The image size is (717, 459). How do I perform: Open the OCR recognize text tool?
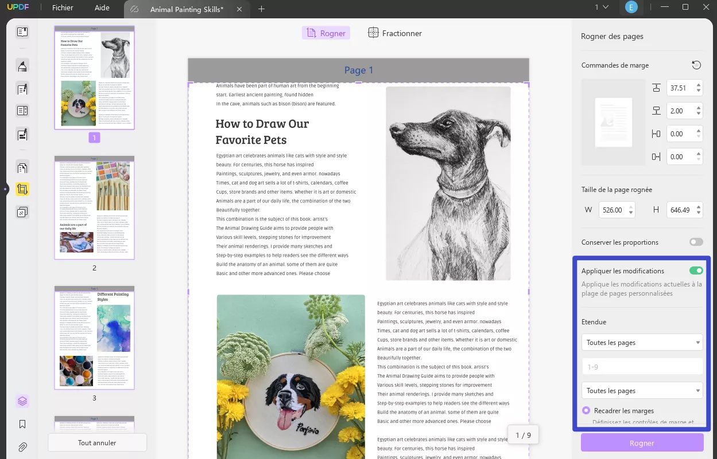point(22,111)
